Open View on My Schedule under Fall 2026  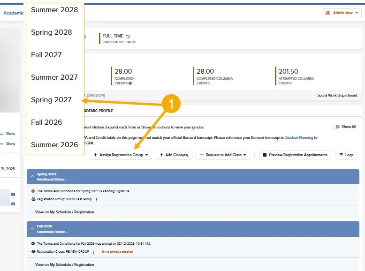coord(64,264)
